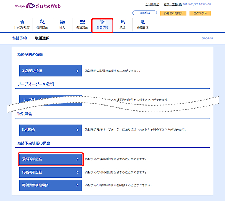
Task: Open the 輸入 menu label
Action: point(62,27)
